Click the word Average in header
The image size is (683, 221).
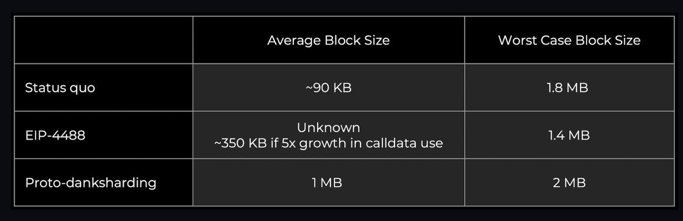[x=294, y=40]
